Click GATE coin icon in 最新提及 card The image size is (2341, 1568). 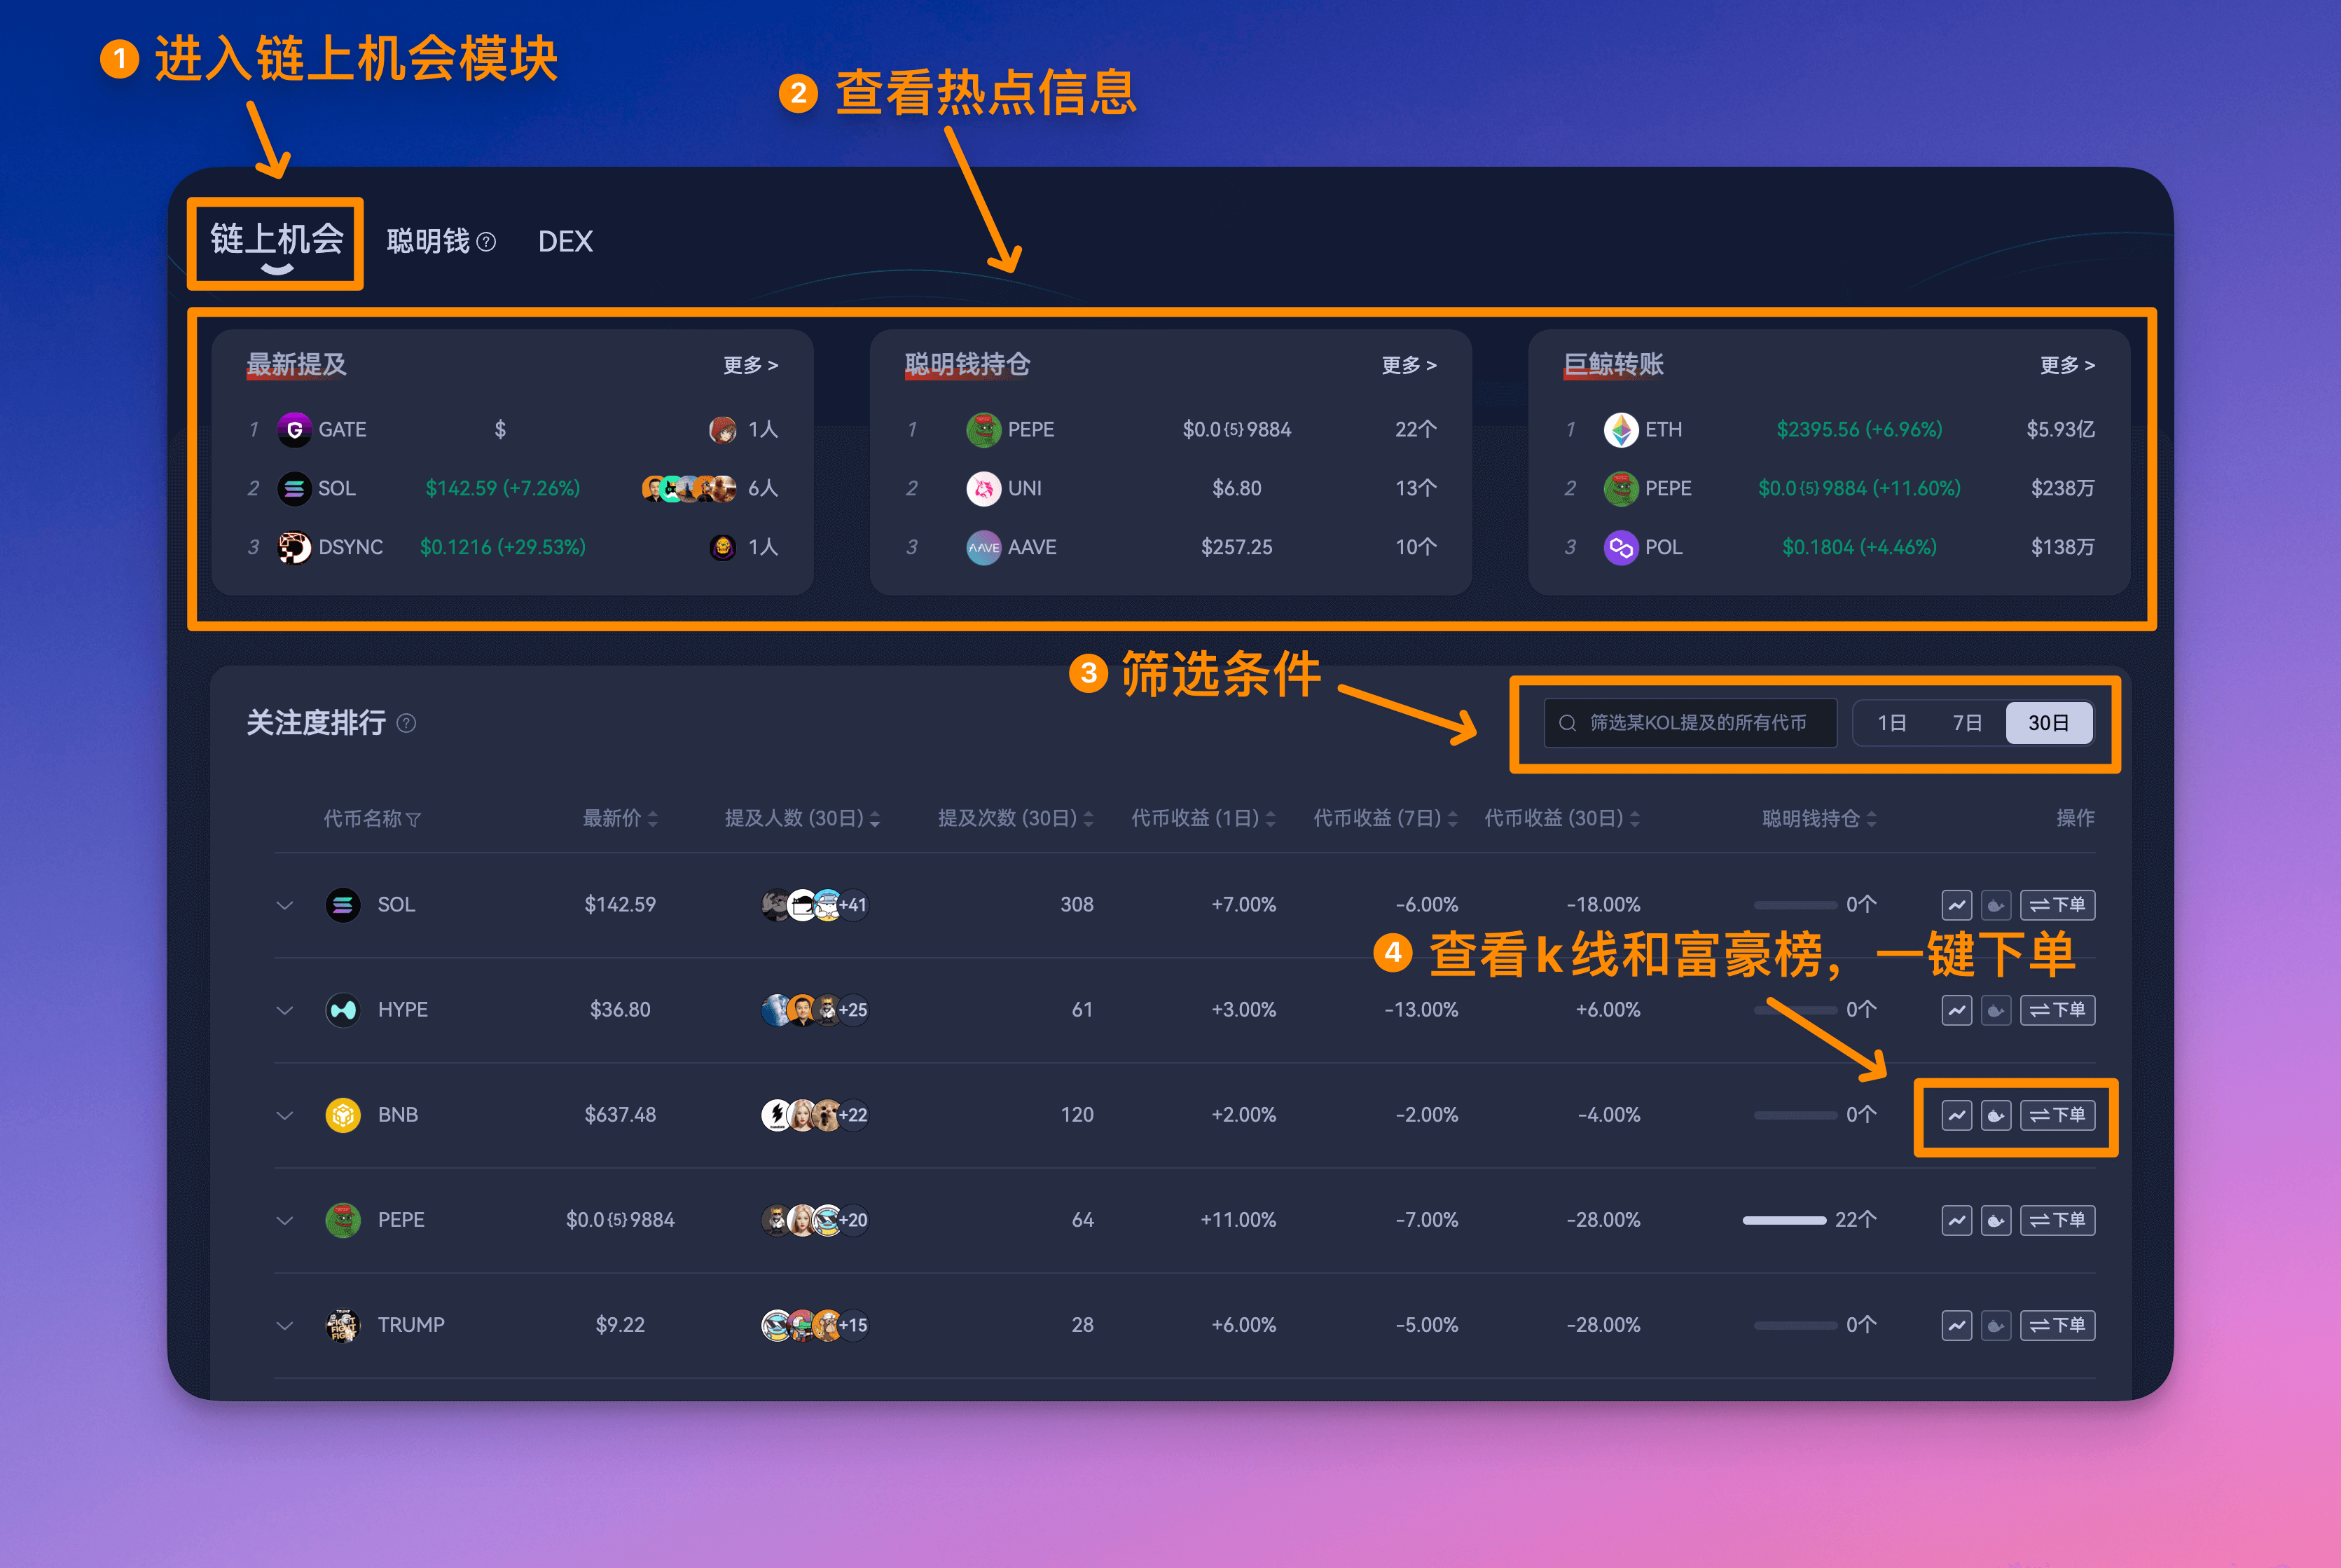point(294,430)
